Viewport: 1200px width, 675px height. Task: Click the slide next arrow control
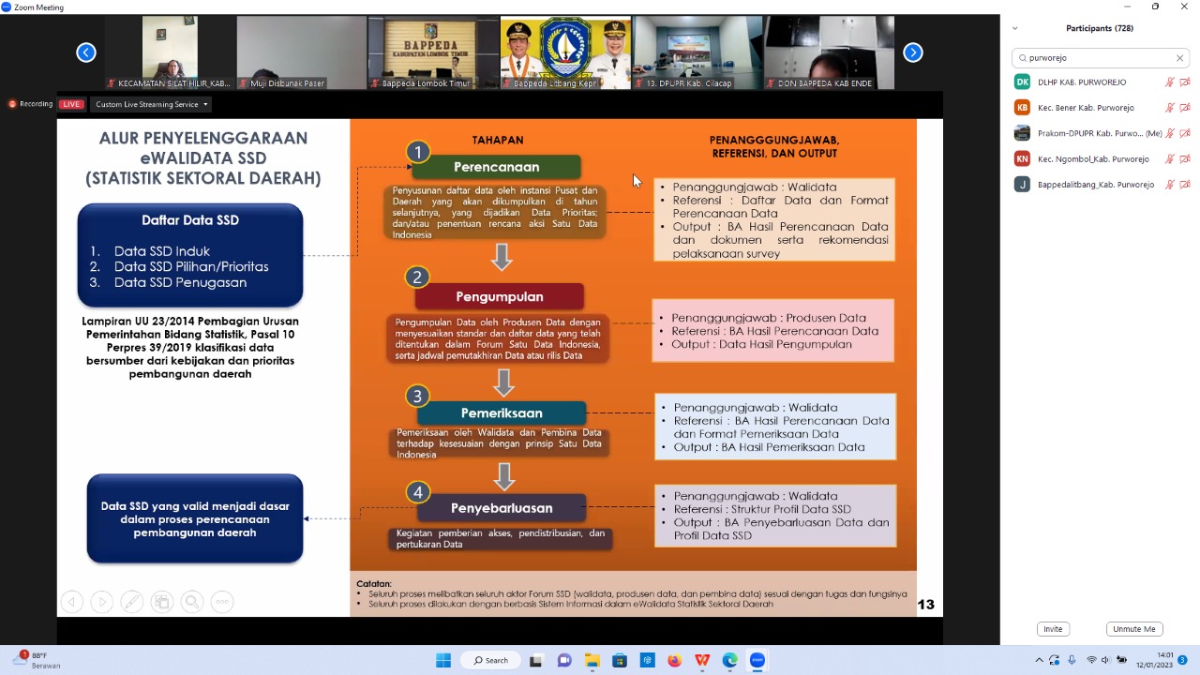coord(102,602)
